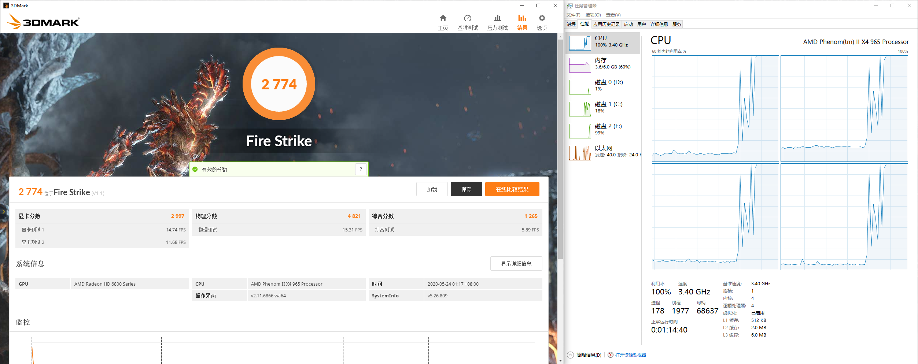Viewport: 918px width, 364px height.
Task: Open Resource Monitor link
Action: (x=630, y=355)
